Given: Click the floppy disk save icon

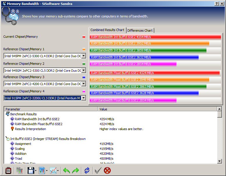Looking at the screenshot, I should [31, 170].
